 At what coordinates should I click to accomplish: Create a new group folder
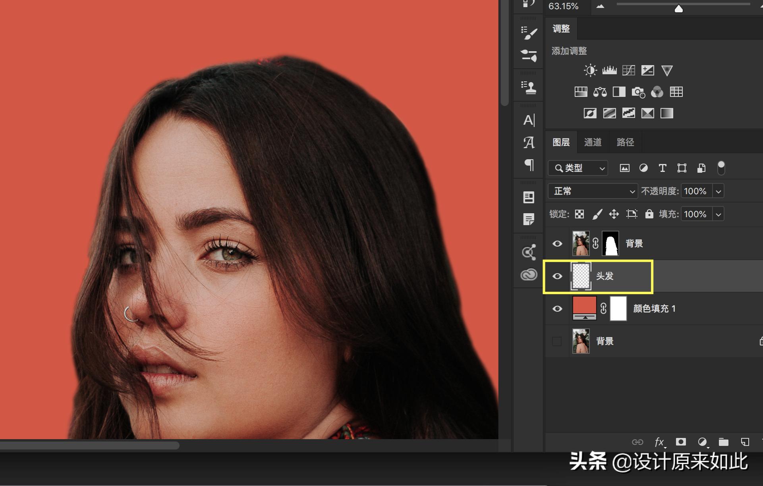click(x=723, y=442)
